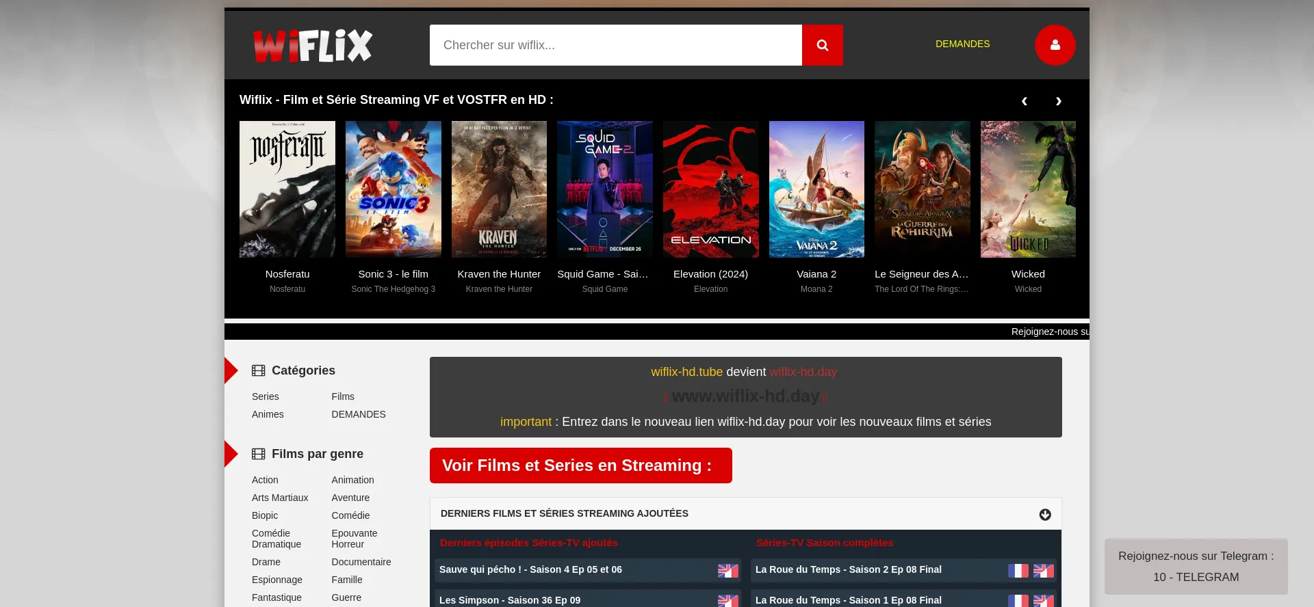Choose Fantastique genre
This screenshot has height=607, width=1314.
276,597
